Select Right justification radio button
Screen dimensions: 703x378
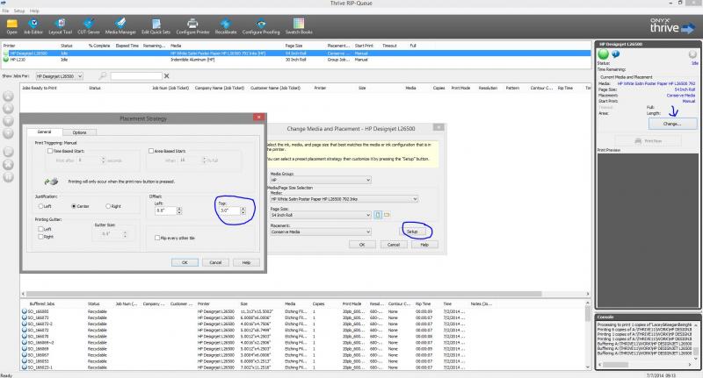click(108, 206)
